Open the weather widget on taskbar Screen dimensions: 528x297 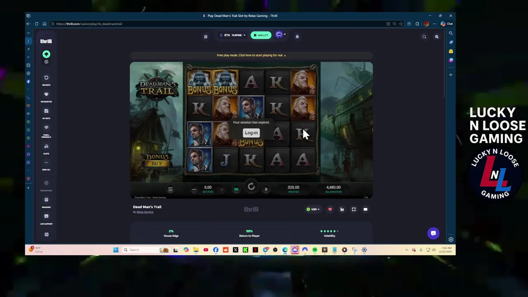click(36, 250)
